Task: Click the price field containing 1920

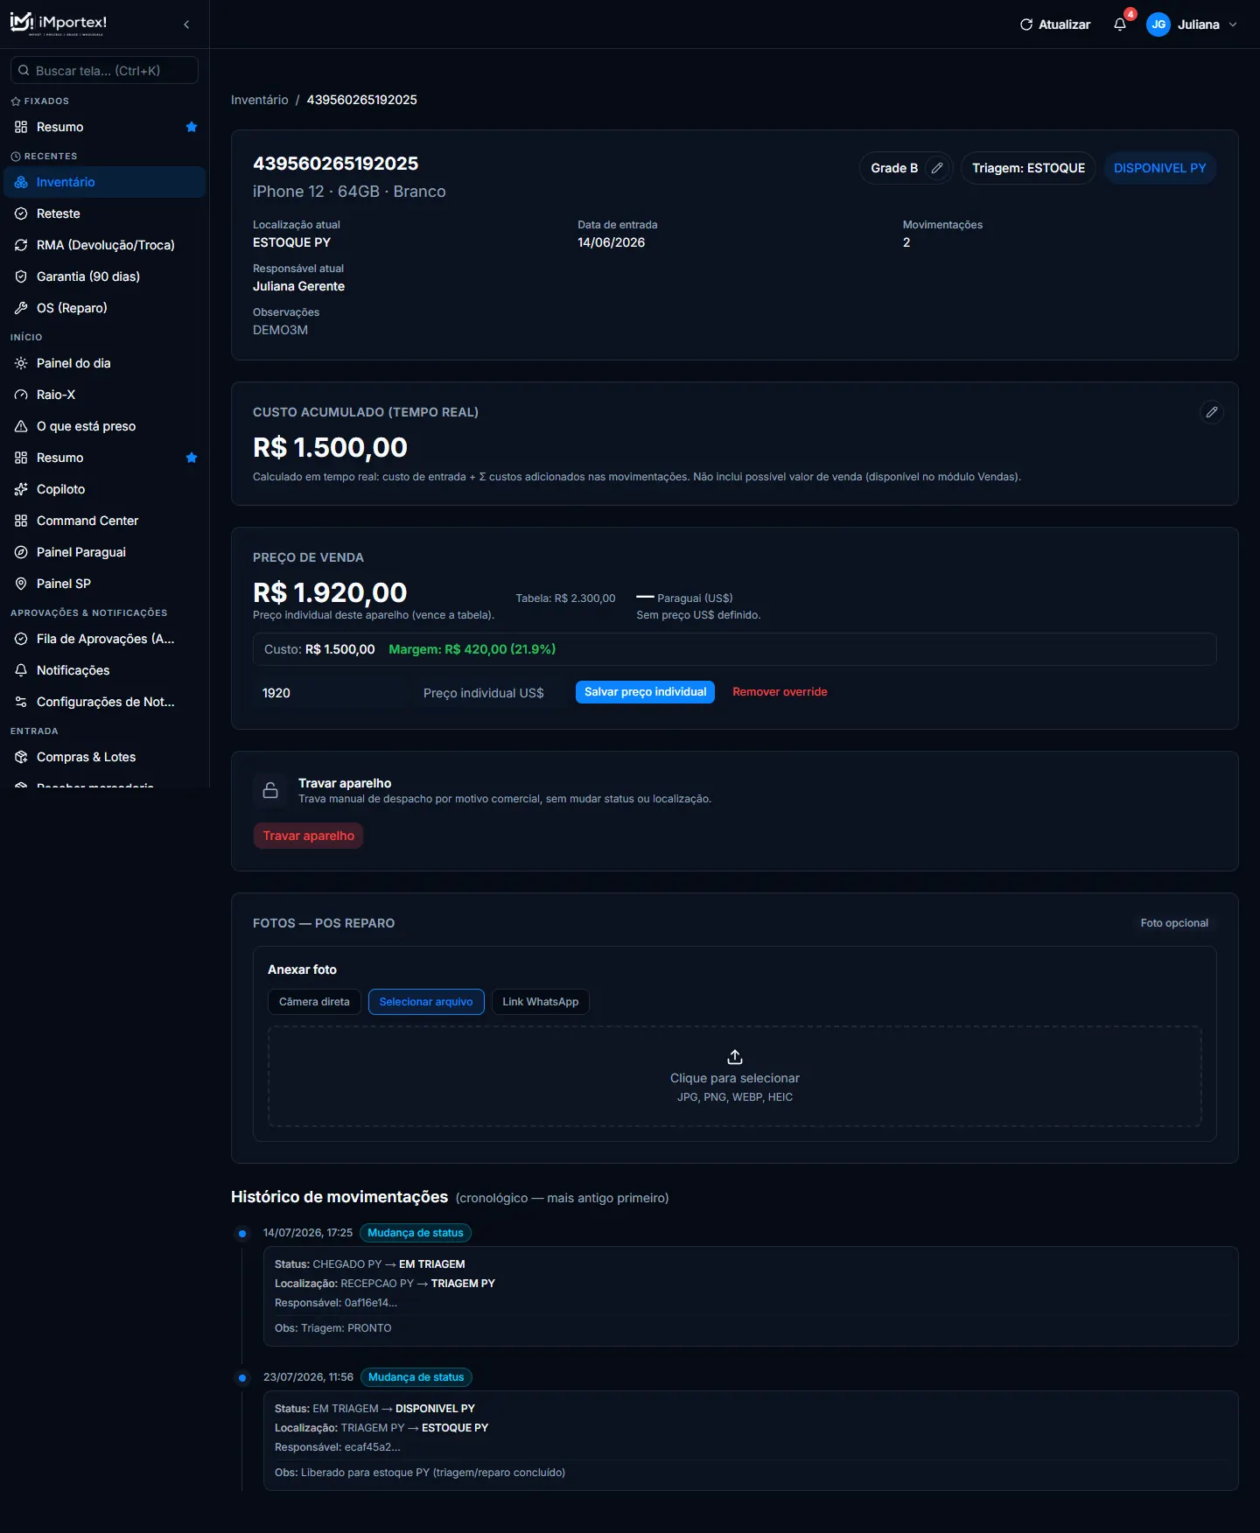Action: [331, 693]
